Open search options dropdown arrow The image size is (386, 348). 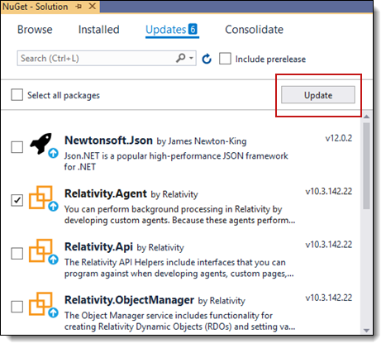[x=191, y=58]
